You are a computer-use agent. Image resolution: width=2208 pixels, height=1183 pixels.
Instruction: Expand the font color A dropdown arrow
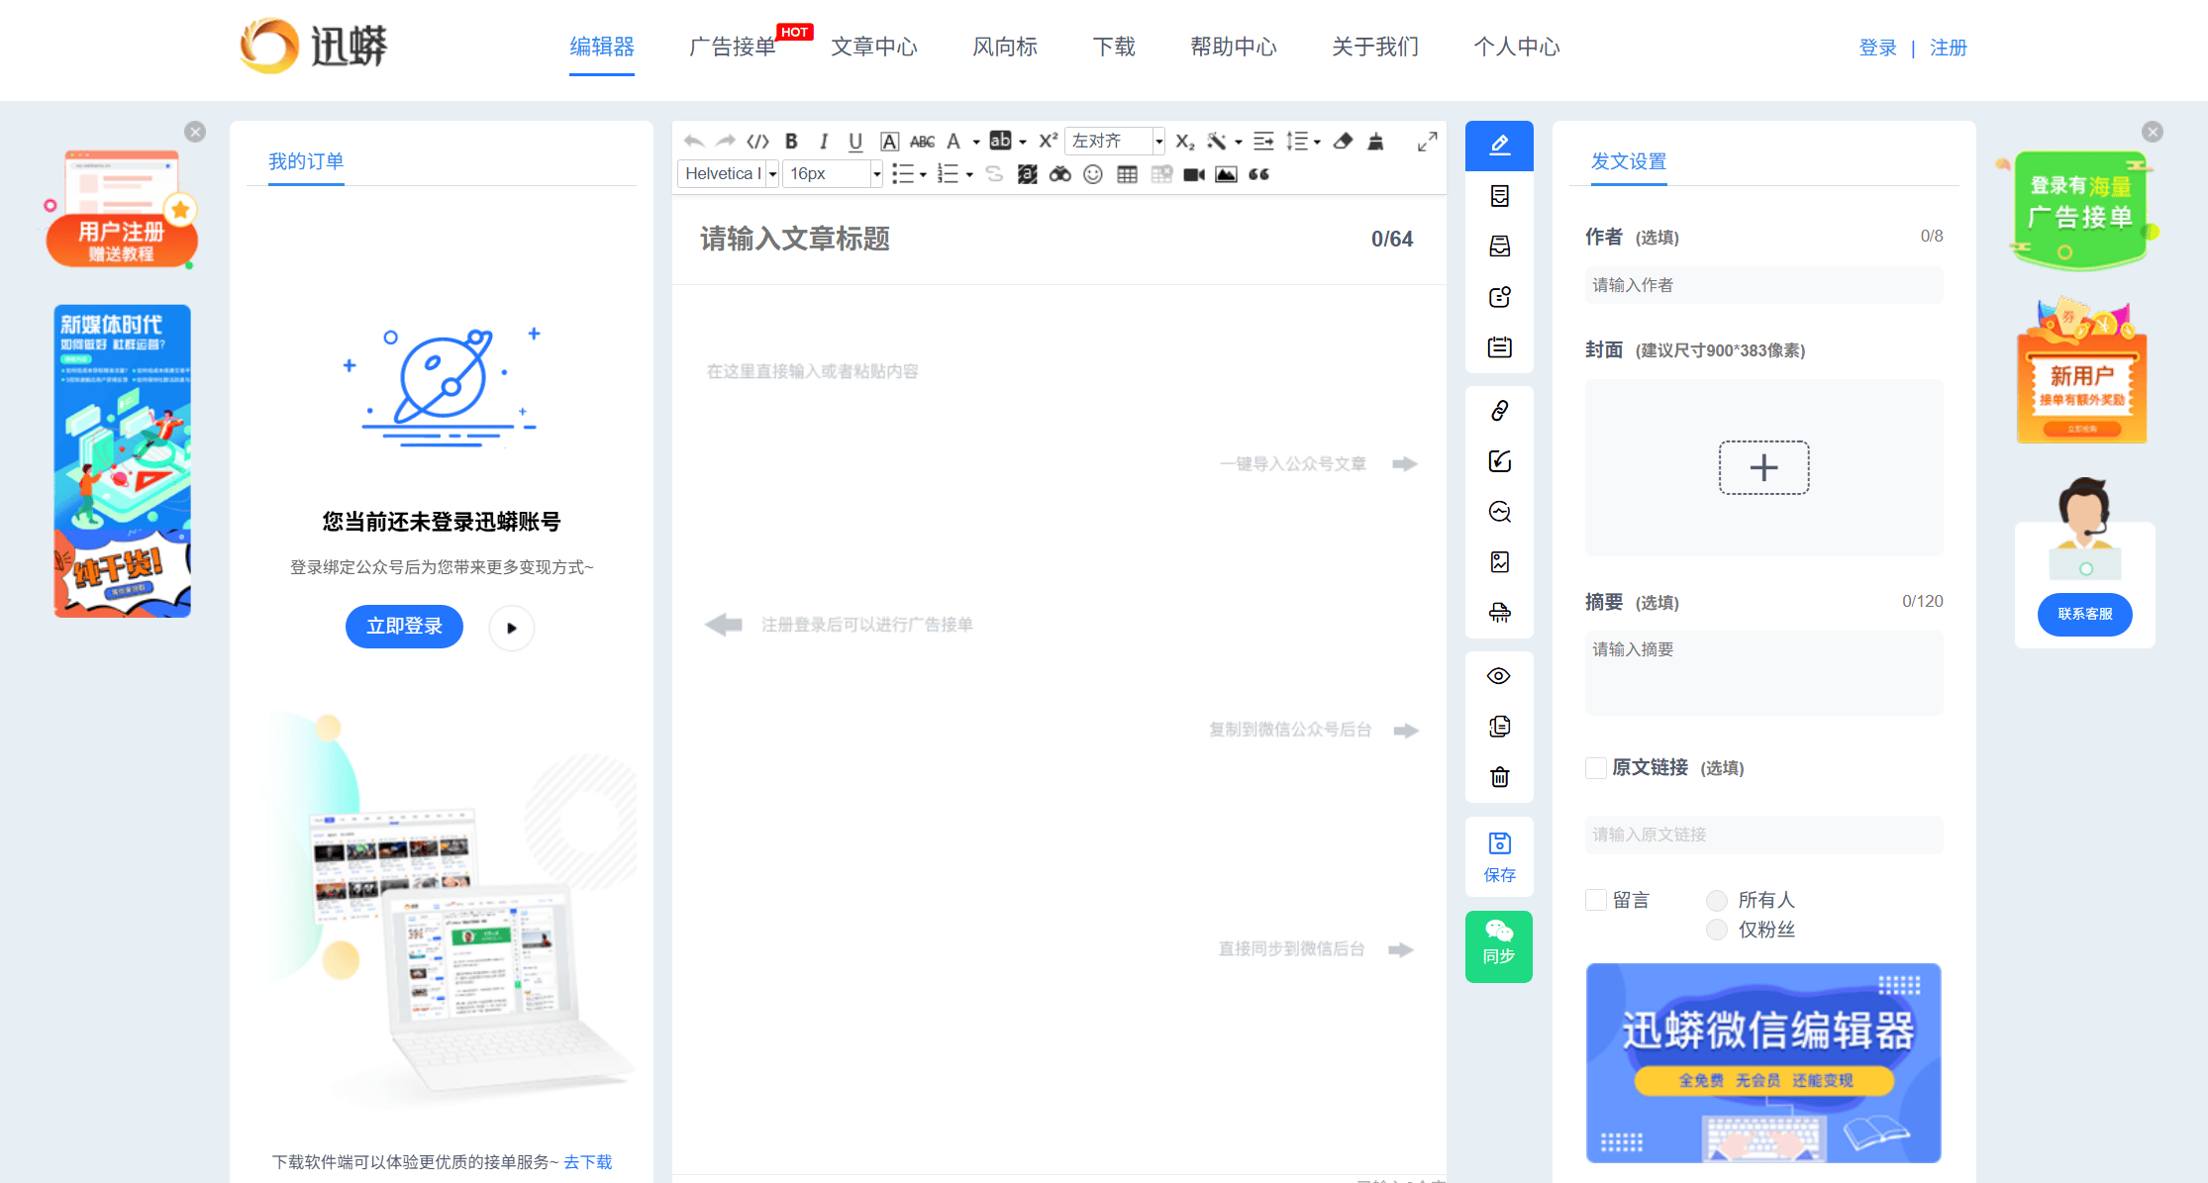click(x=976, y=143)
